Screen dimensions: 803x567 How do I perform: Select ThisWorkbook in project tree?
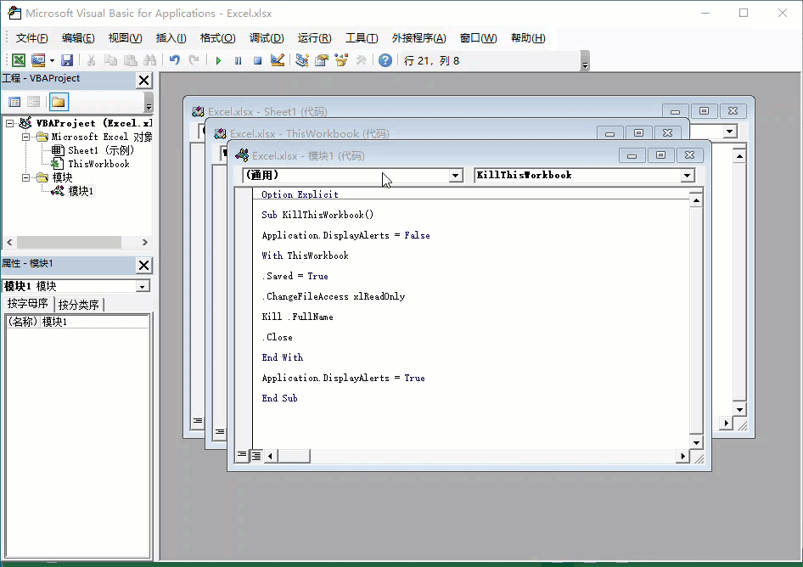98,164
